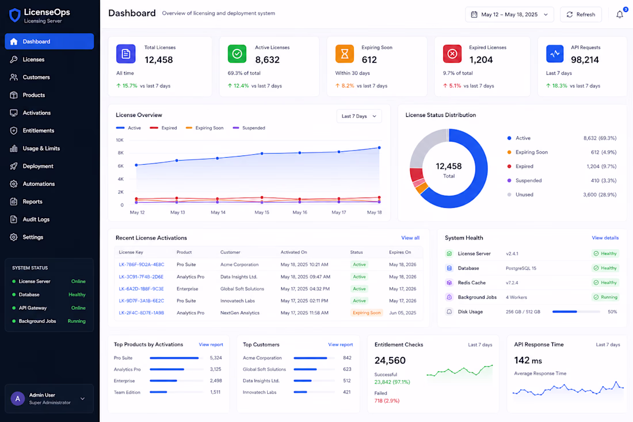Toggle the Expired series in chart legend

tap(163, 128)
